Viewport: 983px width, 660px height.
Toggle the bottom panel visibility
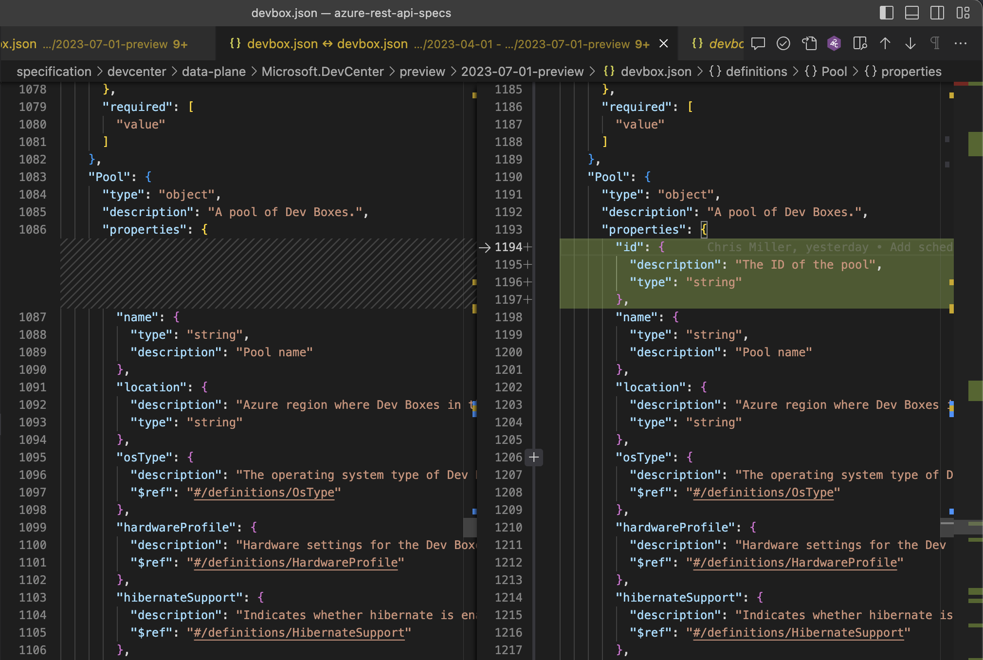pyautogui.click(x=911, y=13)
